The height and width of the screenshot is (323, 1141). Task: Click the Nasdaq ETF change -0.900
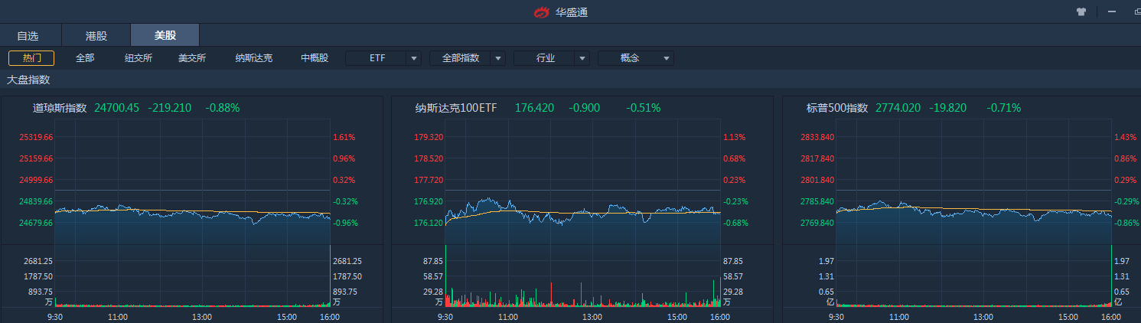tap(585, 108)
